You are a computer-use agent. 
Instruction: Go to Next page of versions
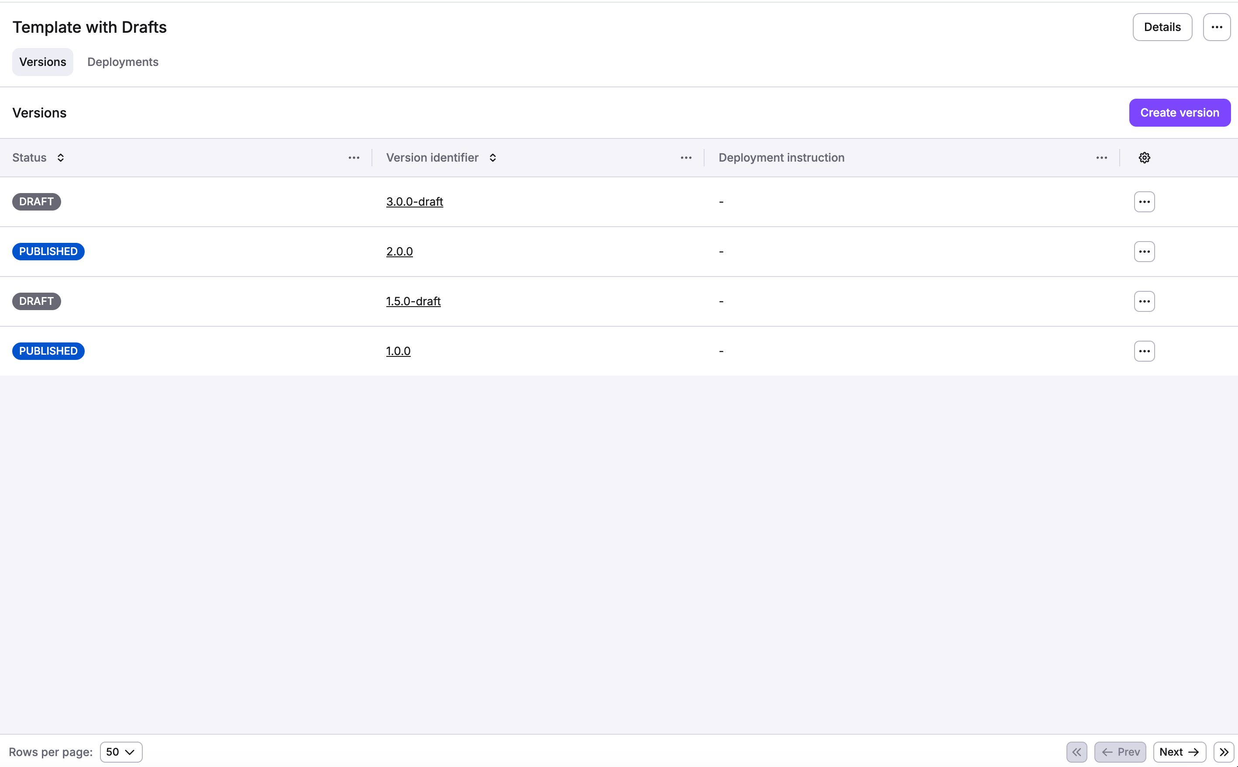coord(1179,752)
